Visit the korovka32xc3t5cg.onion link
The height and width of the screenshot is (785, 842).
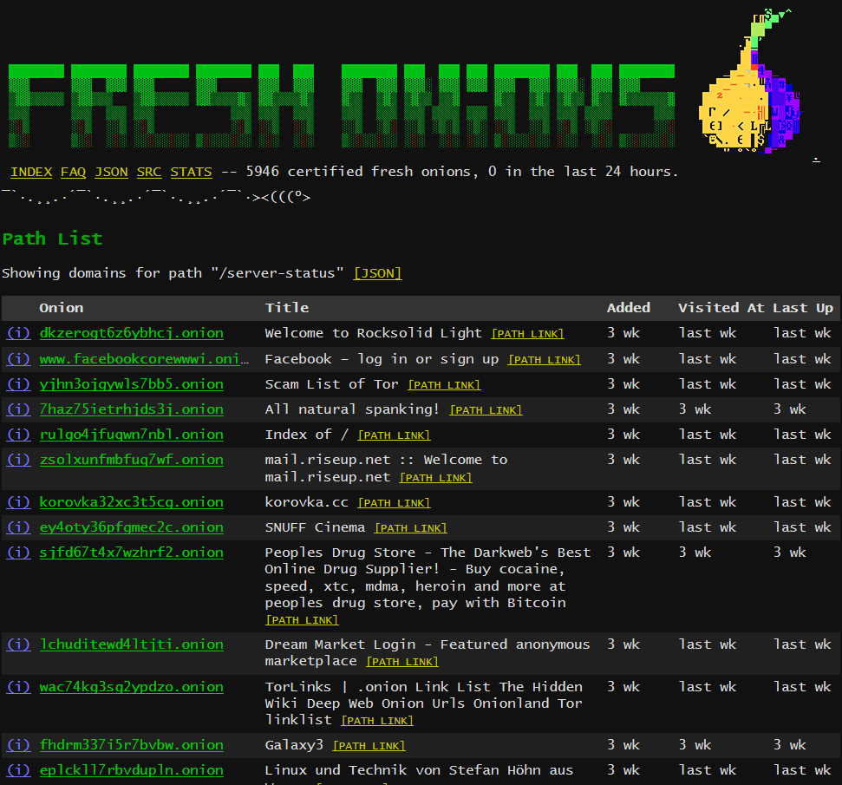point(132,502)
